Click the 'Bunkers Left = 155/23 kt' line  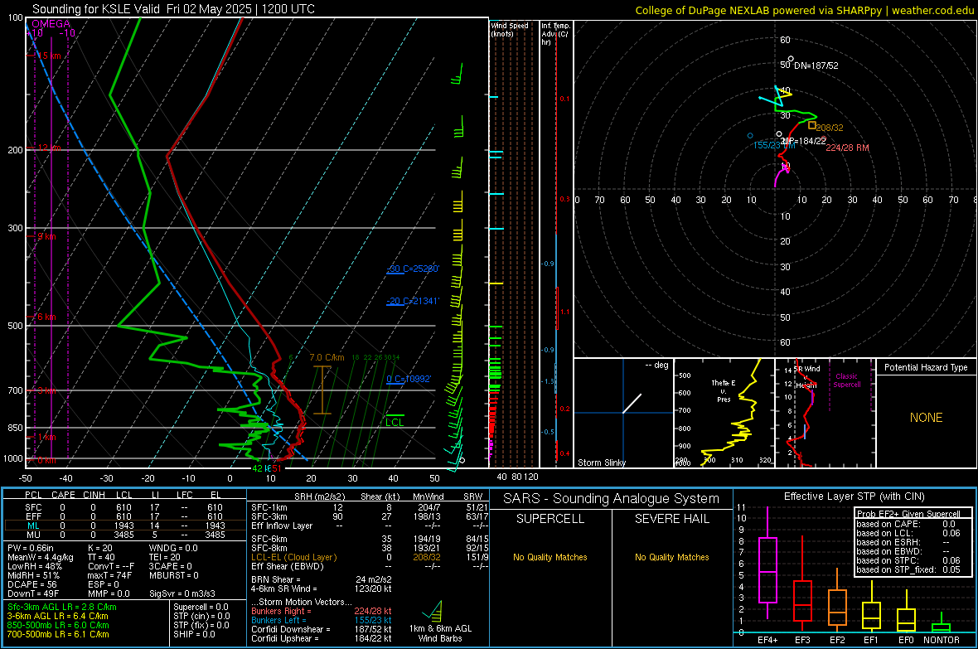tap(322, 620)
